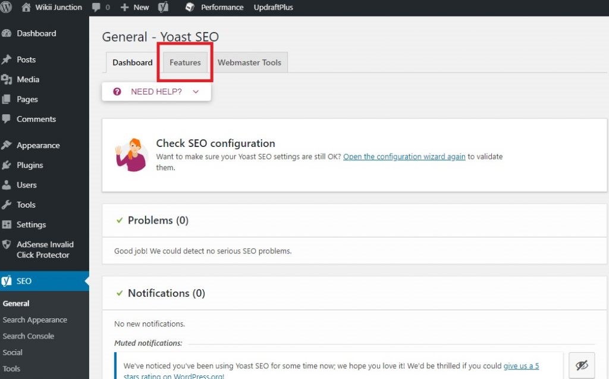Click the 'Muted notifications:' label
Screen dimensions: 609x379
(x=148, y=343)
